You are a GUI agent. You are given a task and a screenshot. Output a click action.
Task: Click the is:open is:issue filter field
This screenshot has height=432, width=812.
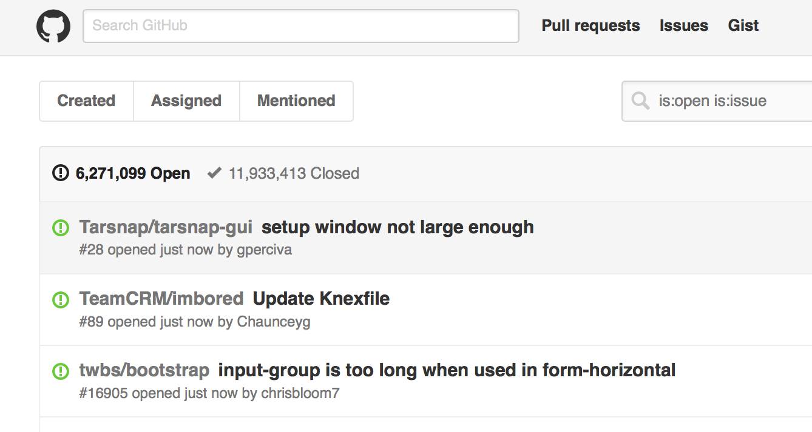point(717,101)
